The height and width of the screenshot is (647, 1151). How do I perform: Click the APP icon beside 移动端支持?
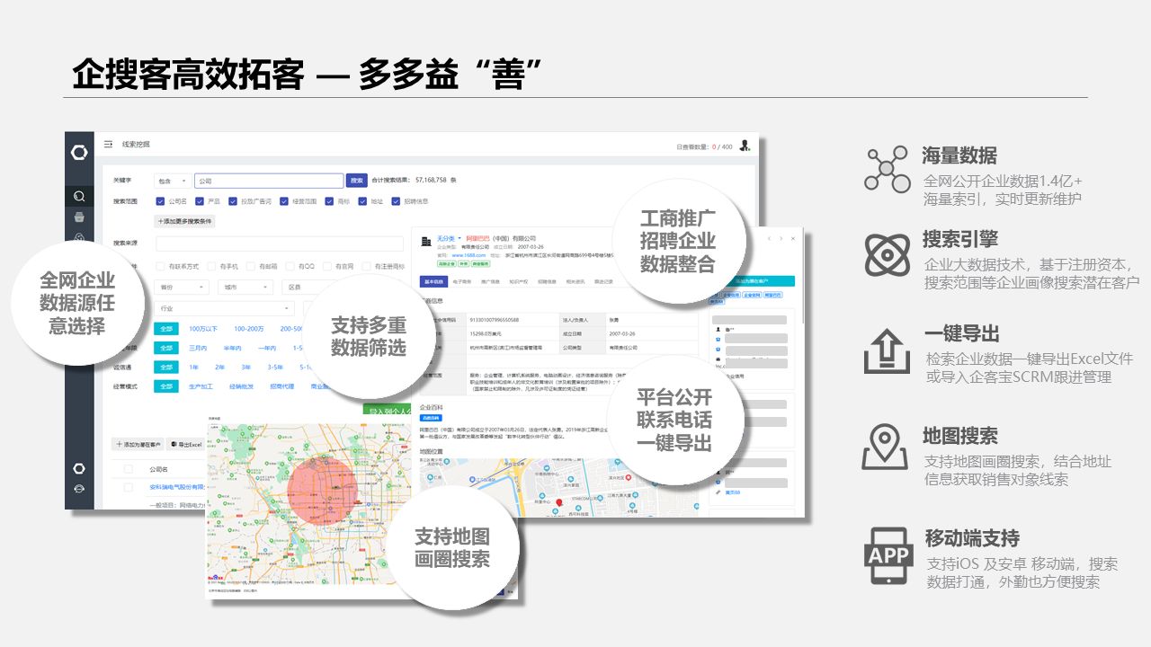pos(888,554)
